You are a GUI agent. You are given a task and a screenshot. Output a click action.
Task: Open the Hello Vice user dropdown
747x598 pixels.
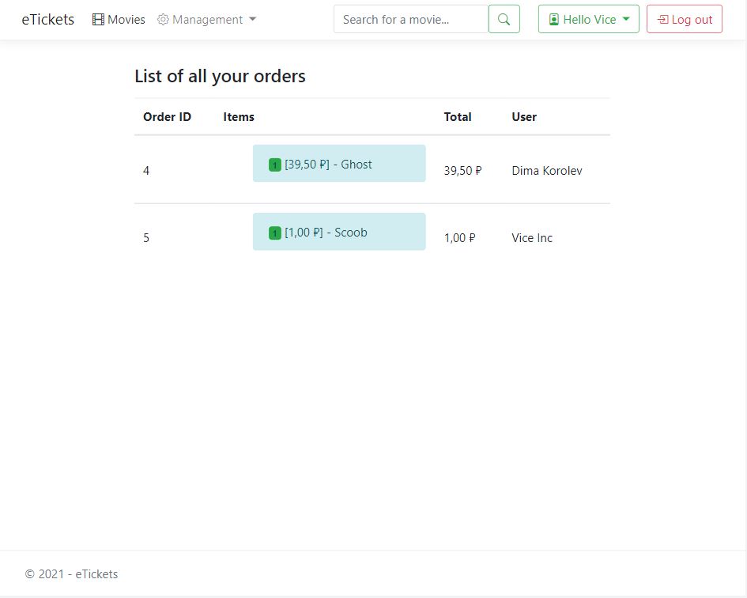[x=588, y=19]
